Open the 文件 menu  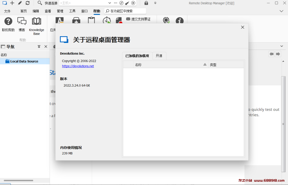pyautogui.click(x=7, y=11)
